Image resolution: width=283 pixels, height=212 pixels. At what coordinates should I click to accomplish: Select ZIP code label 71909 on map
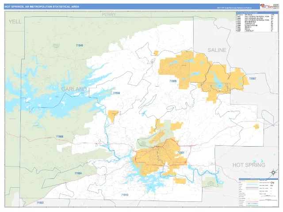click(x=173, y=81)
